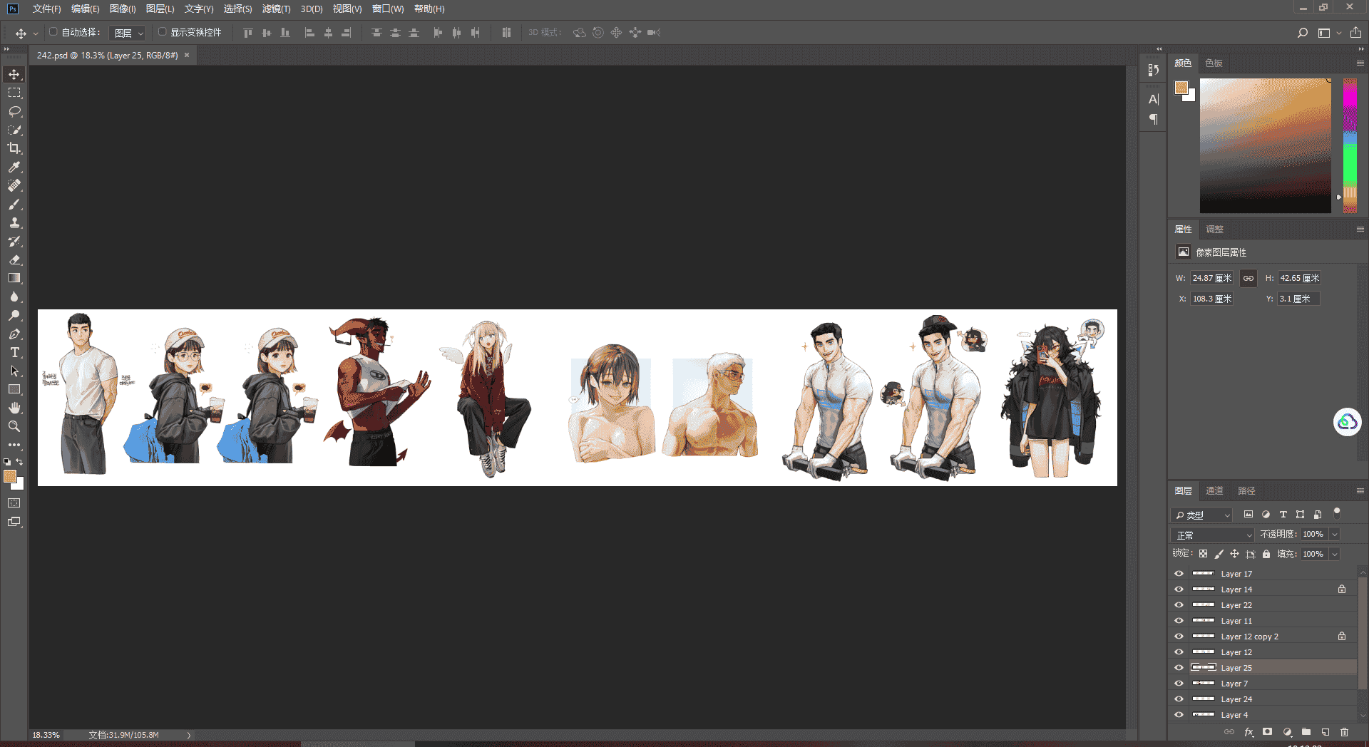The image size is (1369, 747).
Task: Select the Move tool in the toolbox
Action: pyautogui.click(x=14, y=74)
